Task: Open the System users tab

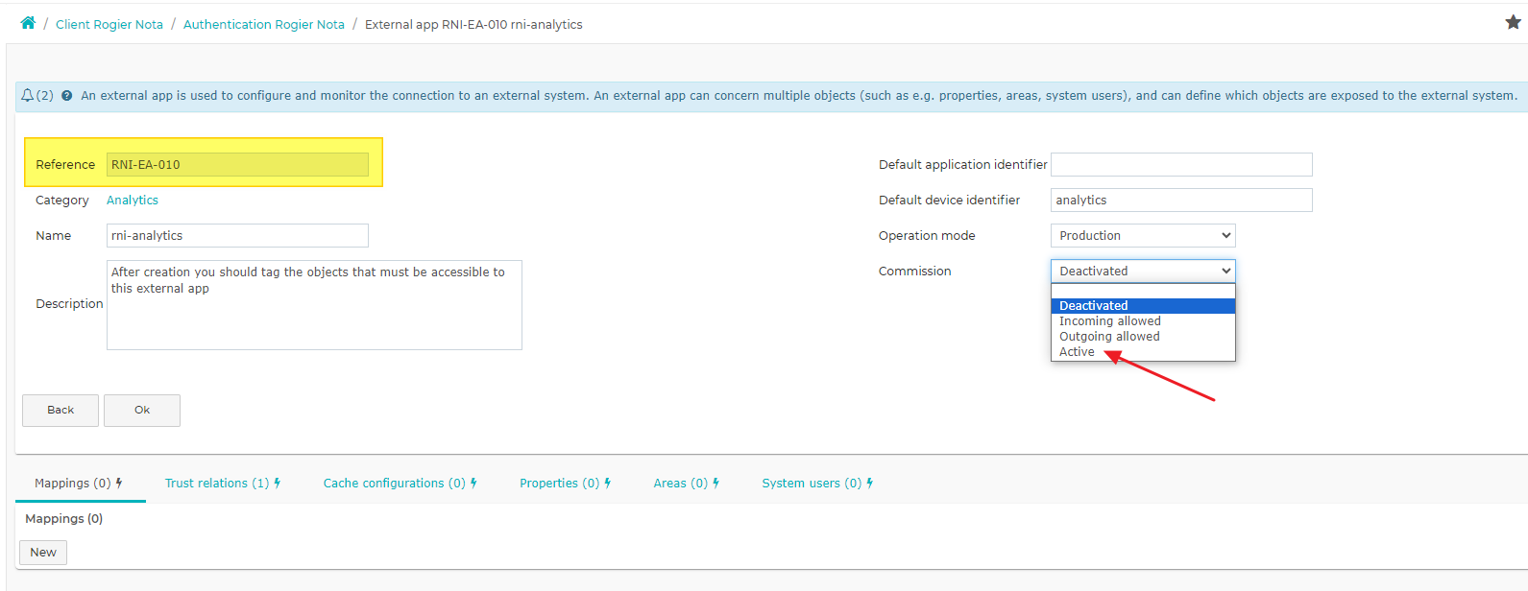Action: coord(817,484)
